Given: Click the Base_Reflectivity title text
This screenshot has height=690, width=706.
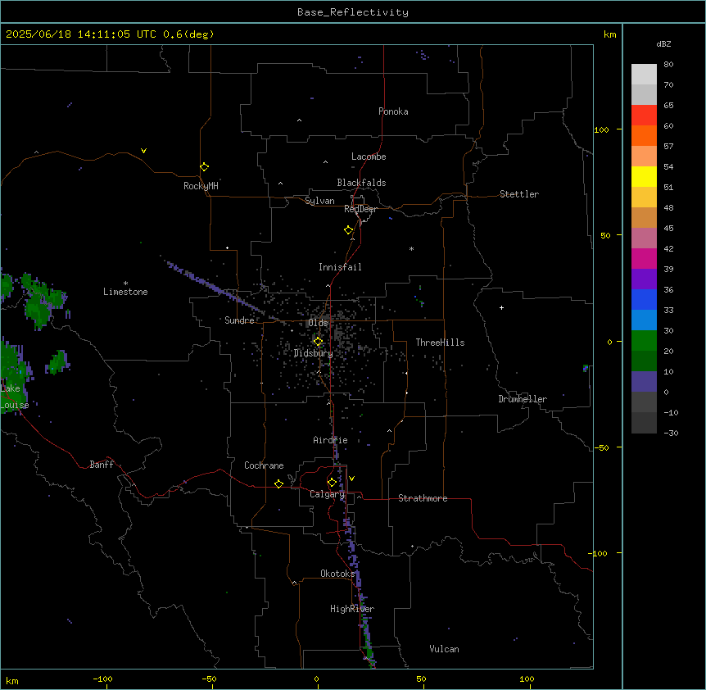Looking at the screenshot, I should point(352,12).
